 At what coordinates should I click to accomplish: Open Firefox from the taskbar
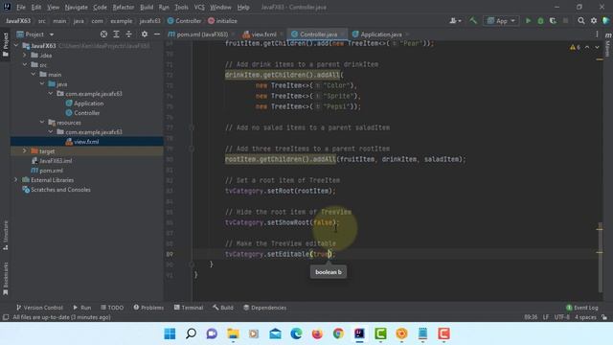[317, 333]
